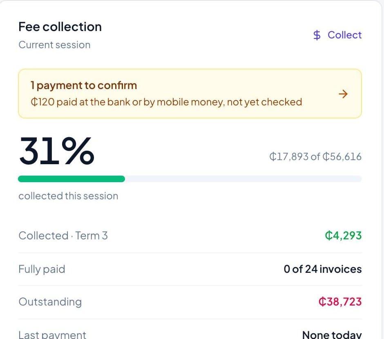This screenshot has width=384, height=339.
Task: Click the Collect link text
Action: coord(344,35)
